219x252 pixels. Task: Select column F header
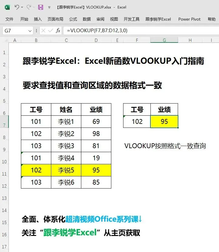tap(137, 40)
